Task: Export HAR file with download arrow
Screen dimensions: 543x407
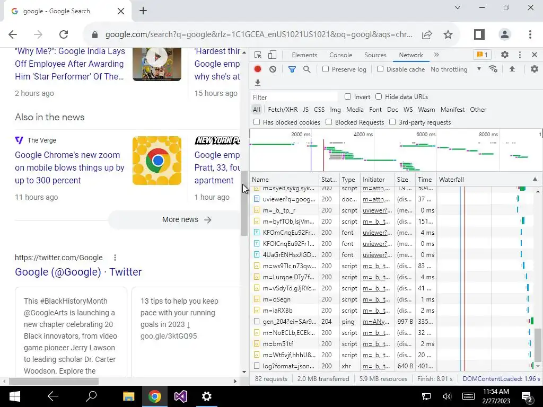Action: (x=257, y=82)
